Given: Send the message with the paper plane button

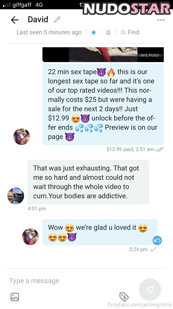Looking at the screenshot, I should pos(150,289).
